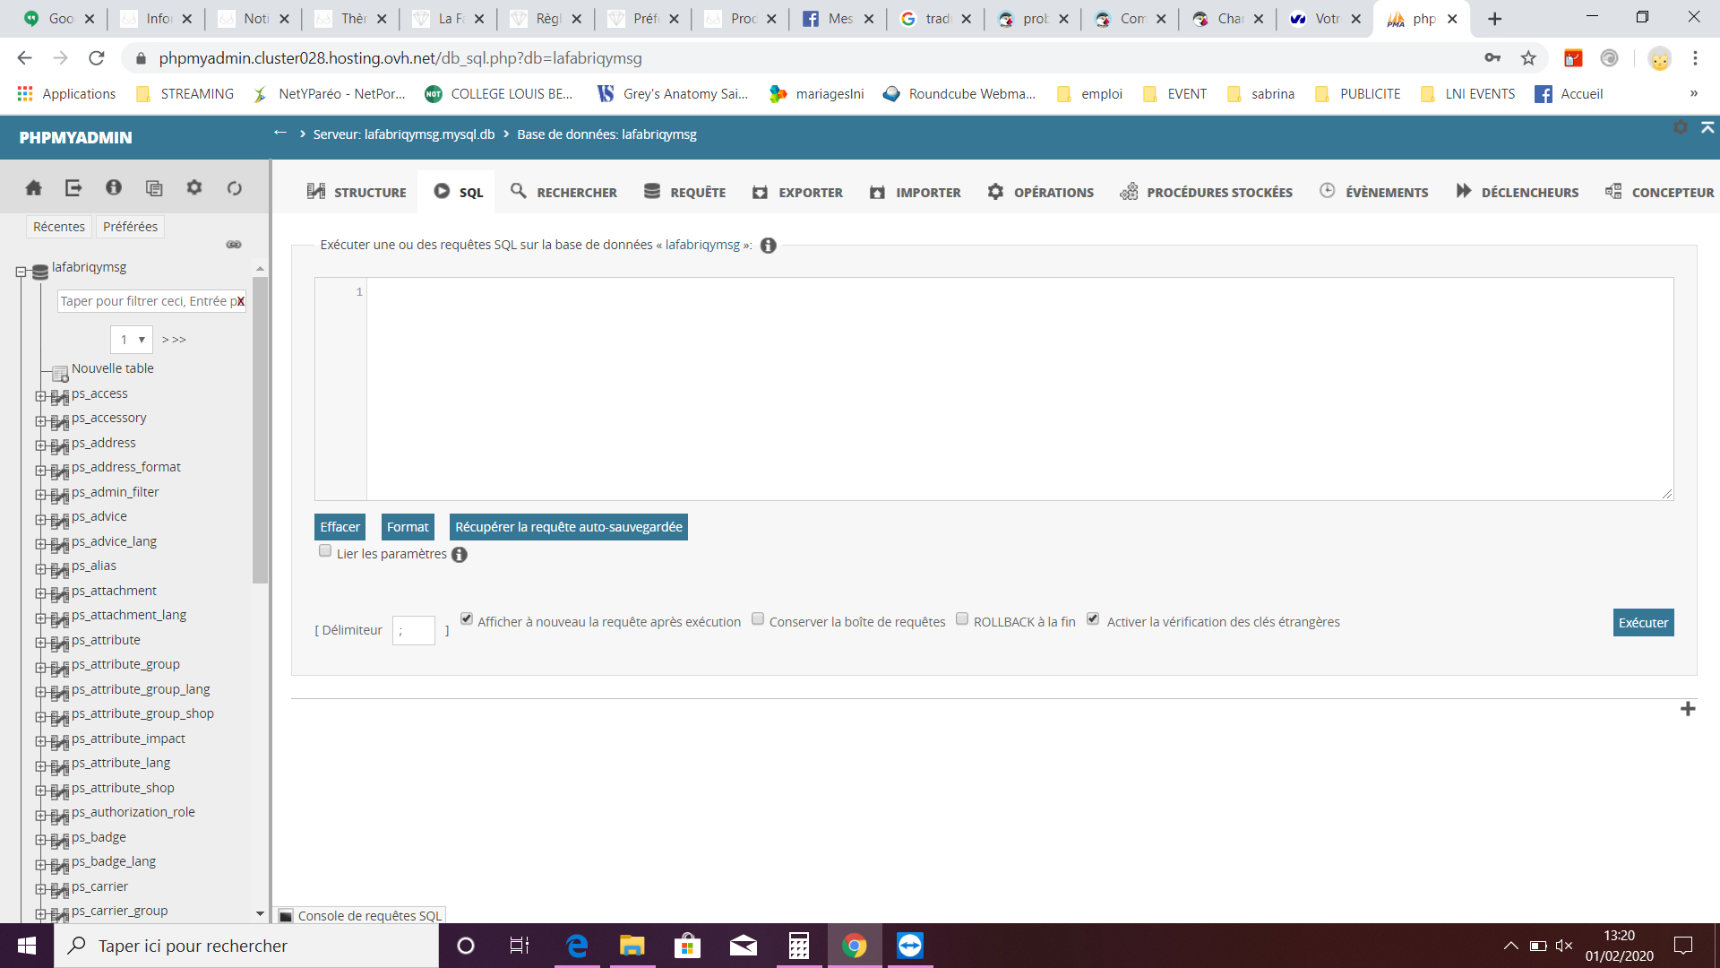Screen dimensions: 1720x968
Task: Open table icon for ps_address
Action: tap(60, 445)
